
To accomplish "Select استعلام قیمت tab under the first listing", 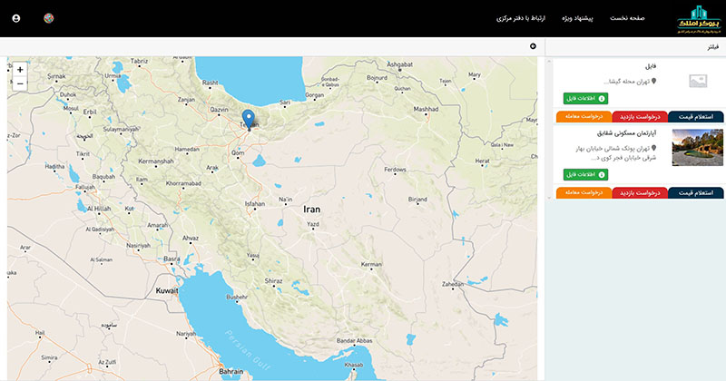I will (696, 116).
